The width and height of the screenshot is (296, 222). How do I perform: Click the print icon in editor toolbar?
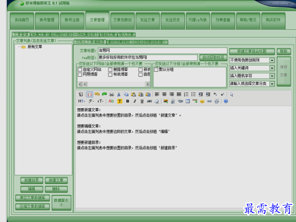tap(112, 94)
